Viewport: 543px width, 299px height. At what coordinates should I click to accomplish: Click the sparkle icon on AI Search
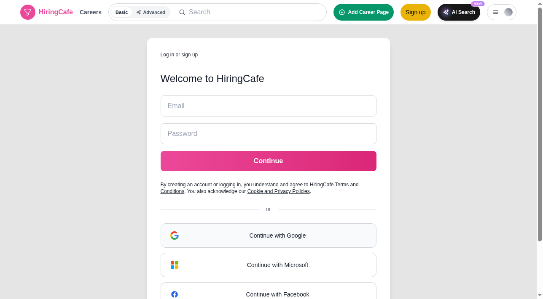click(x=446, y=12)
